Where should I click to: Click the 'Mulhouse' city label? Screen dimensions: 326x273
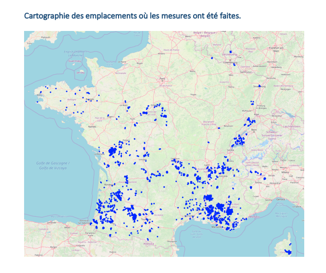(x=246, y=111)
